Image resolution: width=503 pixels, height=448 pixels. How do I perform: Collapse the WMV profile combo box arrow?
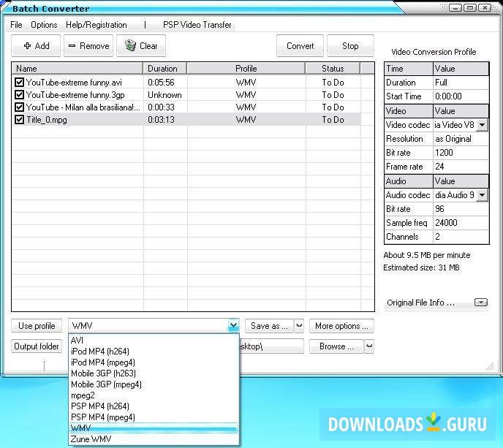click(233, 326)
